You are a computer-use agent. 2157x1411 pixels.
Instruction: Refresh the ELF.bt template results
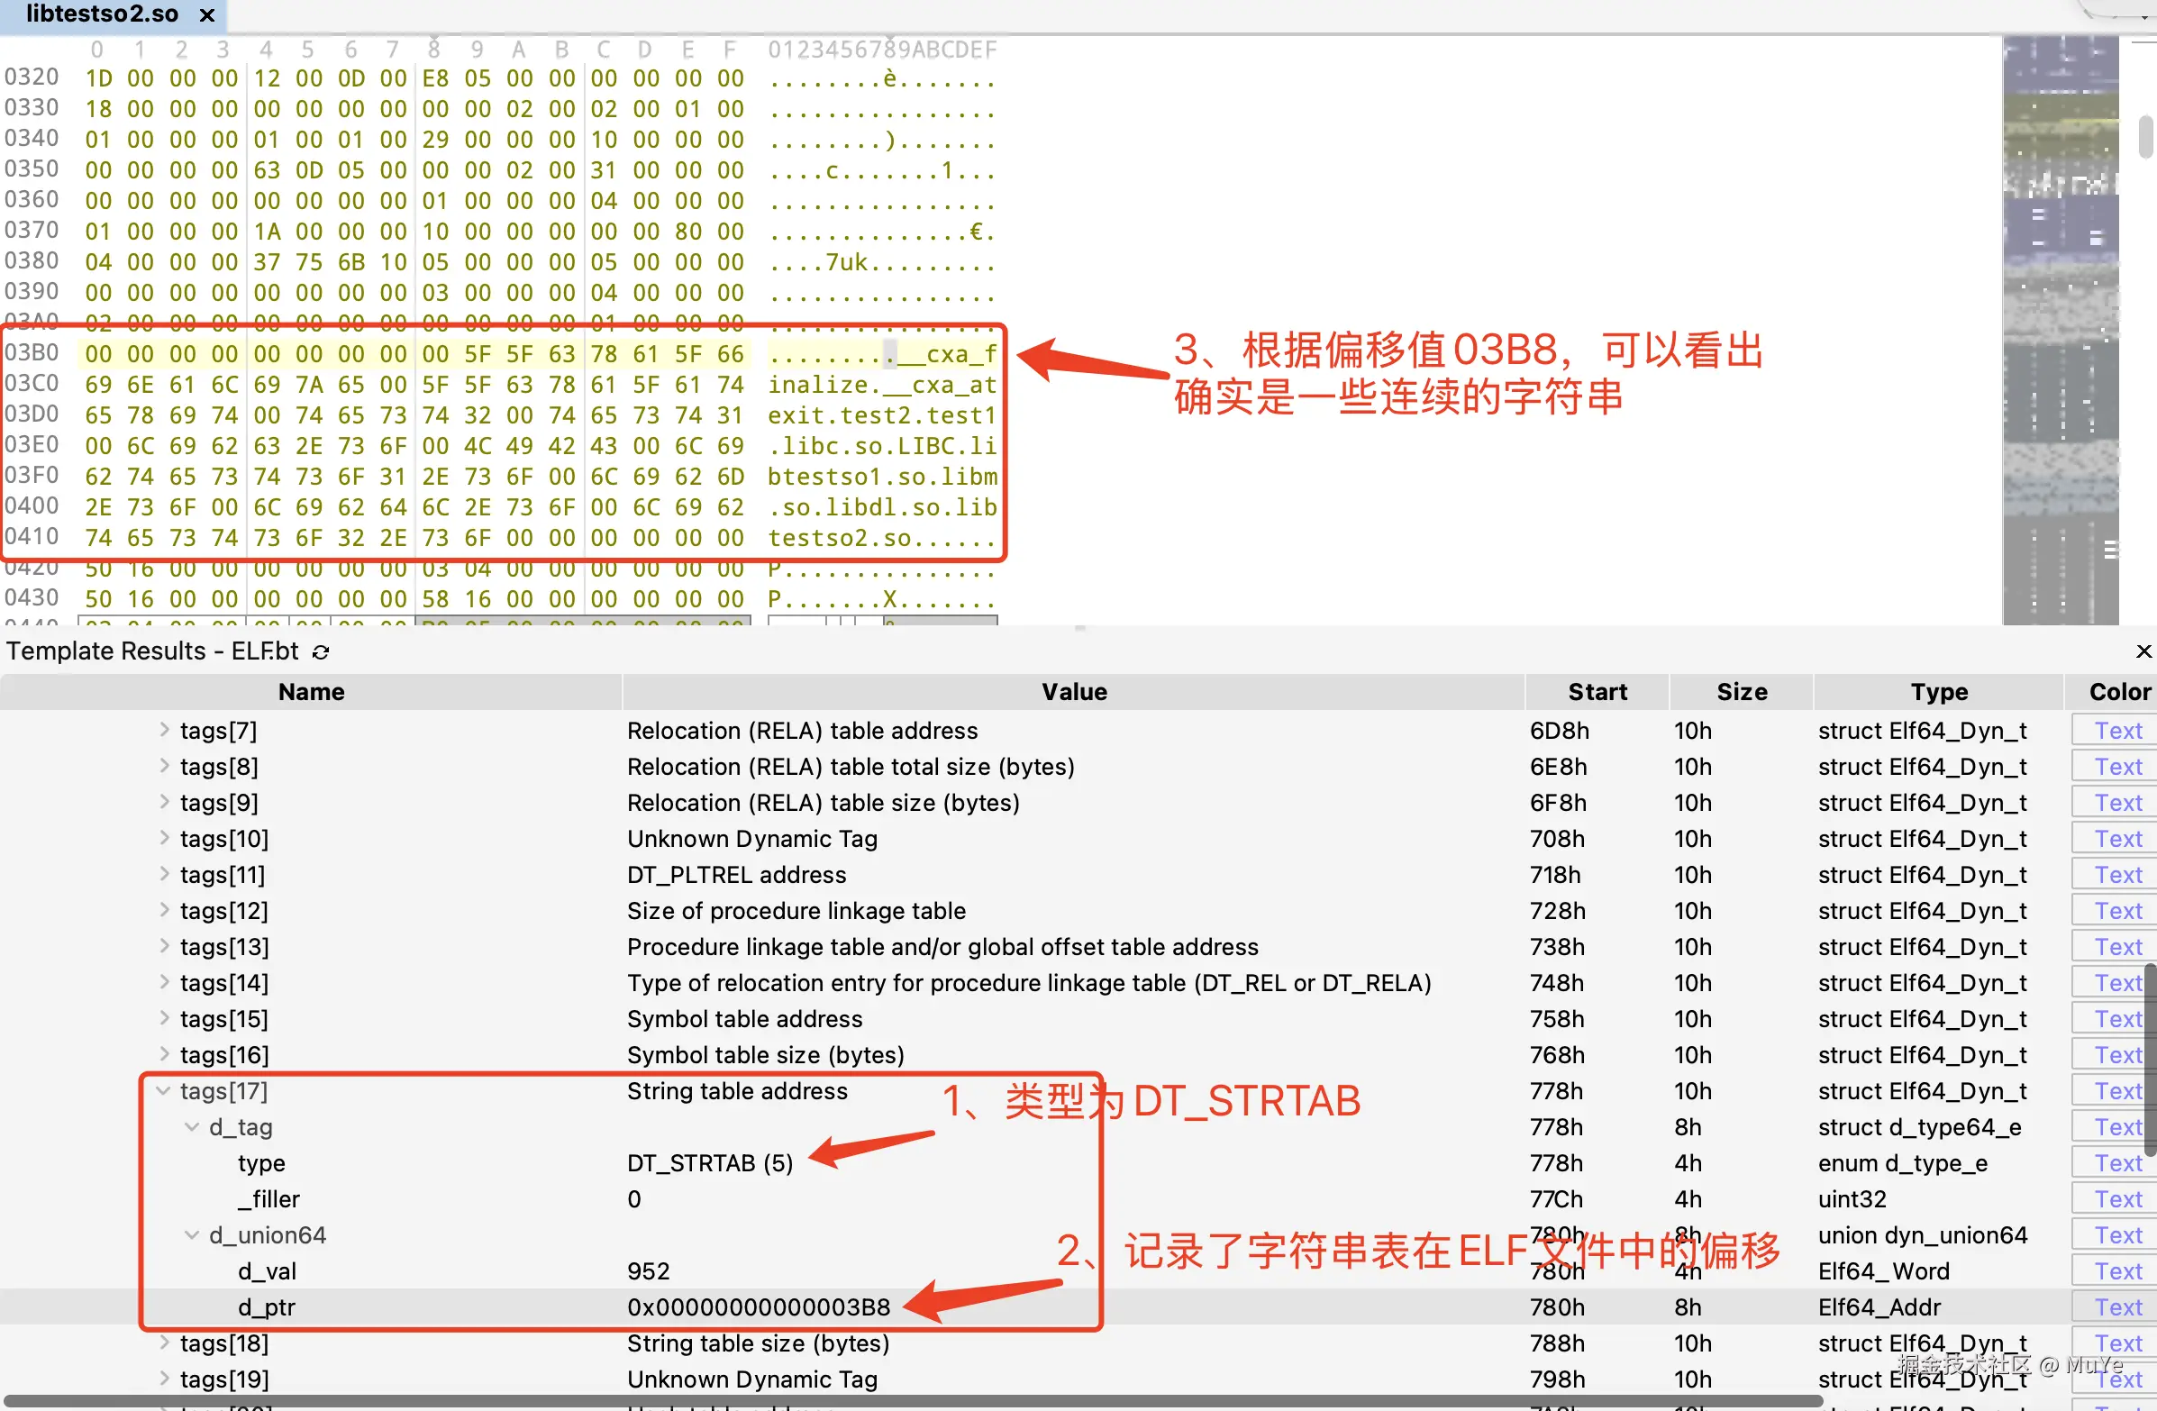(x=322, y=651)
